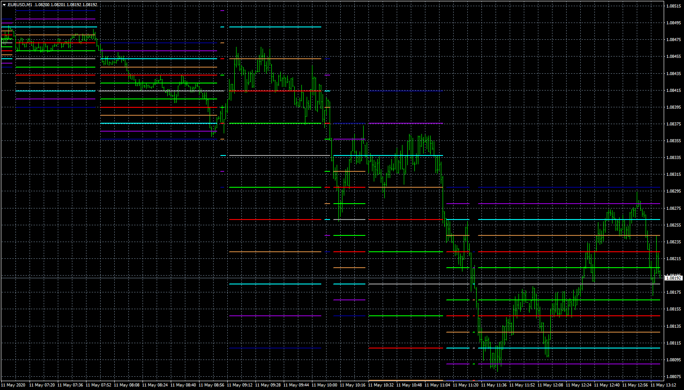The width and height of the screenshot is (684, 390).
Task: Click time axis label 11 May 09:28
Action: coord(268,385)
